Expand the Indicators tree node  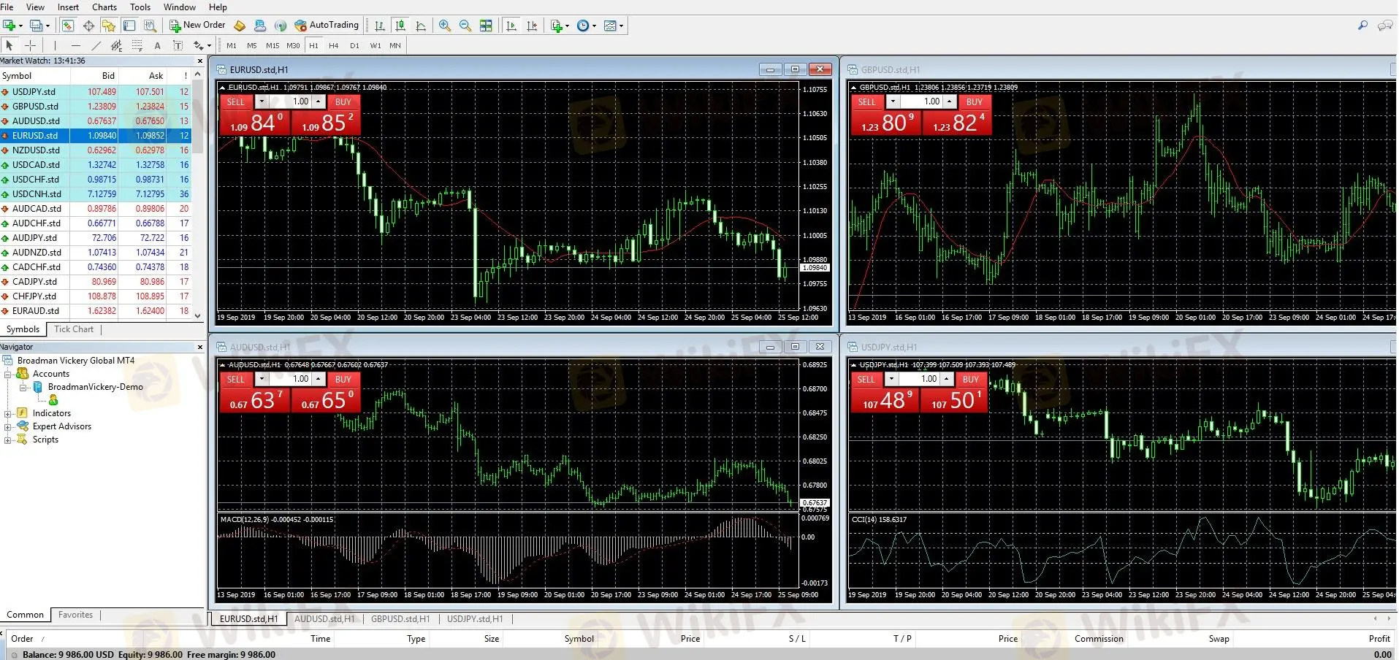[8, 413]
